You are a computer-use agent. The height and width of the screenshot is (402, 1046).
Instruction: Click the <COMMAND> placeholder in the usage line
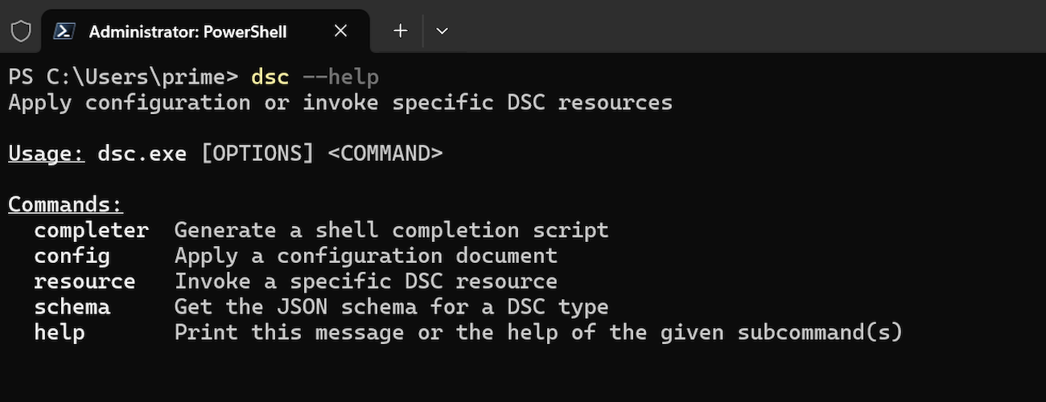(x=385, y=154)
